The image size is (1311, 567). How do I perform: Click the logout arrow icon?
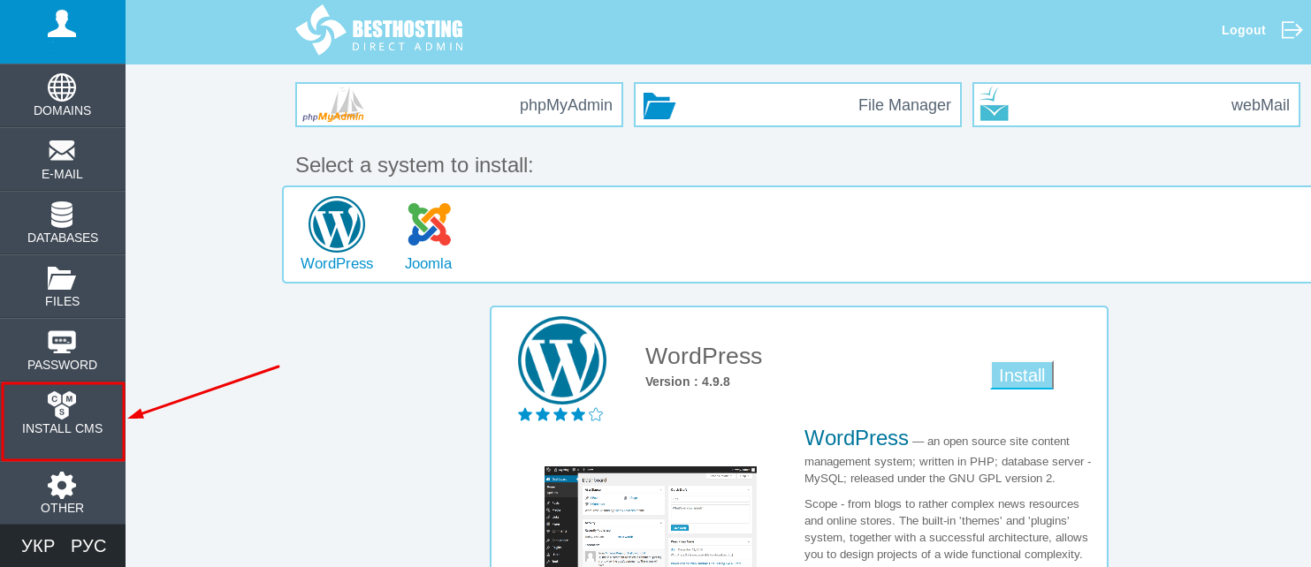click(x=1292, y=30)
